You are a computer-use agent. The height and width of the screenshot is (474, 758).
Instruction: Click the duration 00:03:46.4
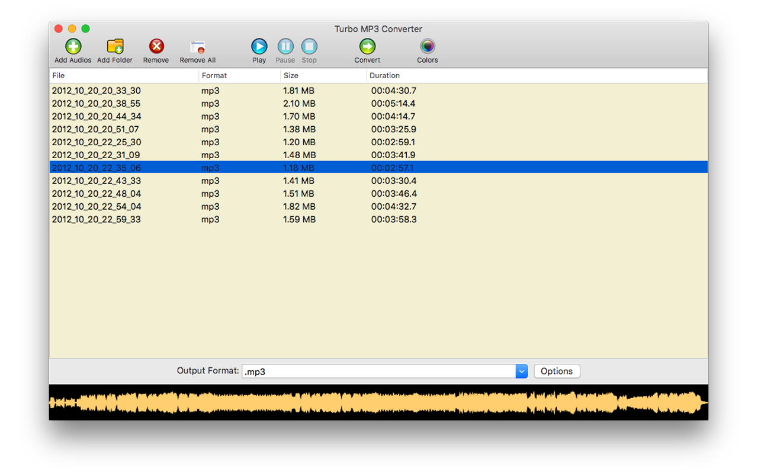[x=394, y=194]
